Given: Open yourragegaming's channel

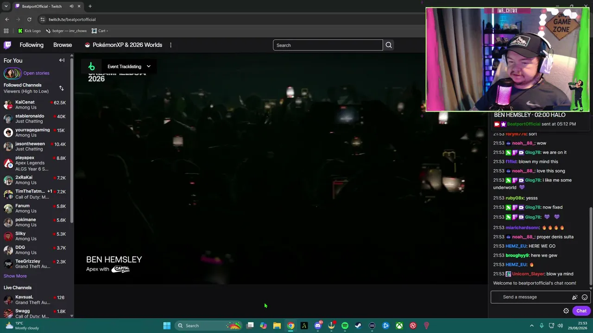Looking at the screenshot, I should click(35, 133).
